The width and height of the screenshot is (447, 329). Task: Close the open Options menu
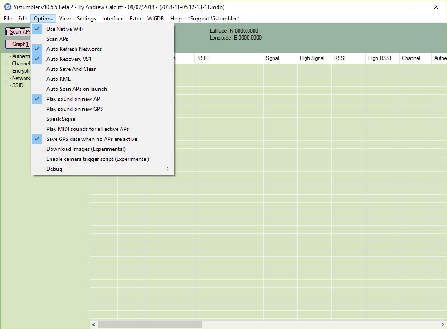(x=43, y=19)
